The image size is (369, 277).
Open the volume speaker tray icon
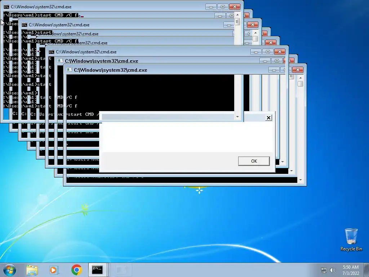332,270
